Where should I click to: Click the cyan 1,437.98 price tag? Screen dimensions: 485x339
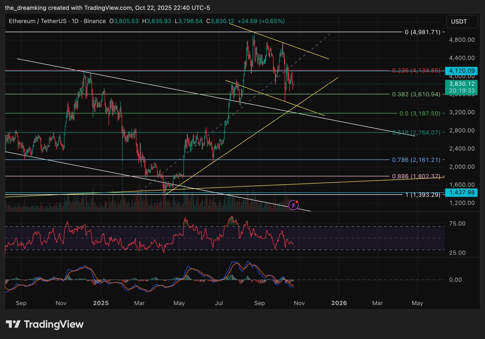pyautogui.click(x=460, y=192)
